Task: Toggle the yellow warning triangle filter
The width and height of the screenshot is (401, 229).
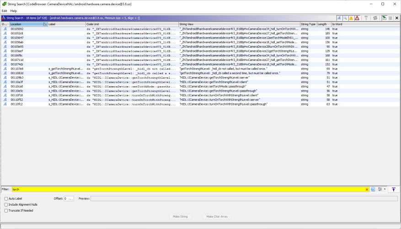Action: pyautogui.click(x=351, y=18)
